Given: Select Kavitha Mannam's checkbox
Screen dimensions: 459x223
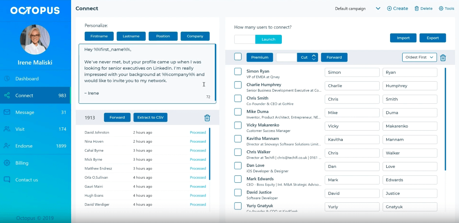Looking at the screenshot, I should [238, 139].
